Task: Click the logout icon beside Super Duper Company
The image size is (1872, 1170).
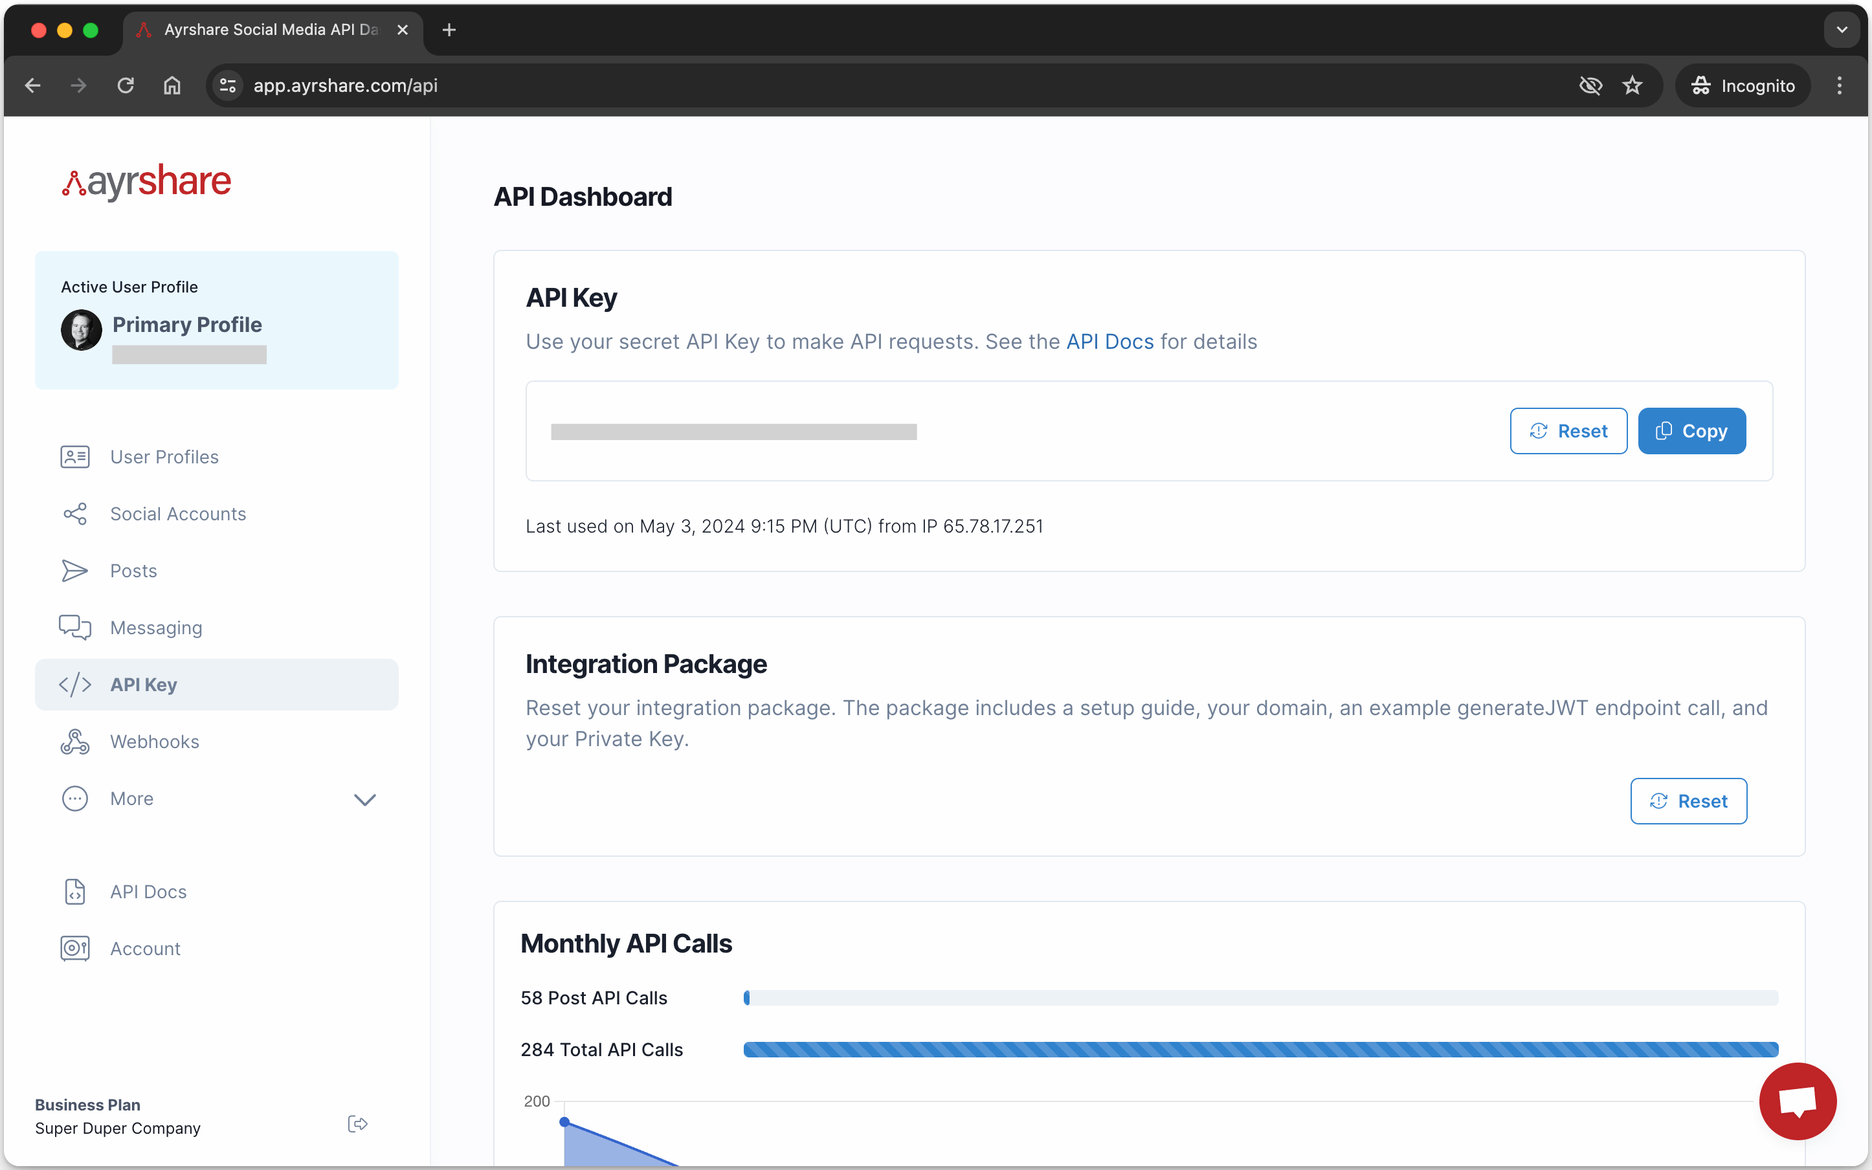Action: [x=357, y=1123]
